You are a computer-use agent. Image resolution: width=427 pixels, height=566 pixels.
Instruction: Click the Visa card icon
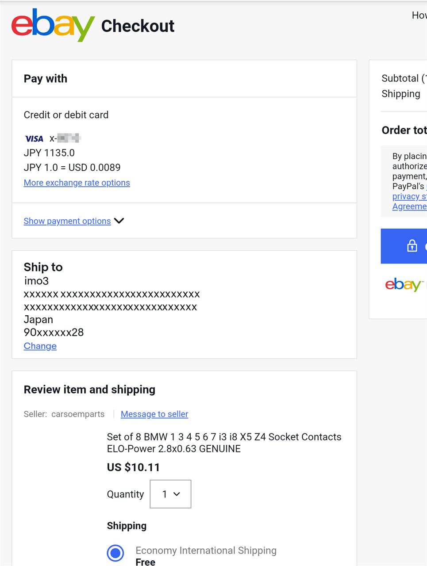click(x=34, y=139)
